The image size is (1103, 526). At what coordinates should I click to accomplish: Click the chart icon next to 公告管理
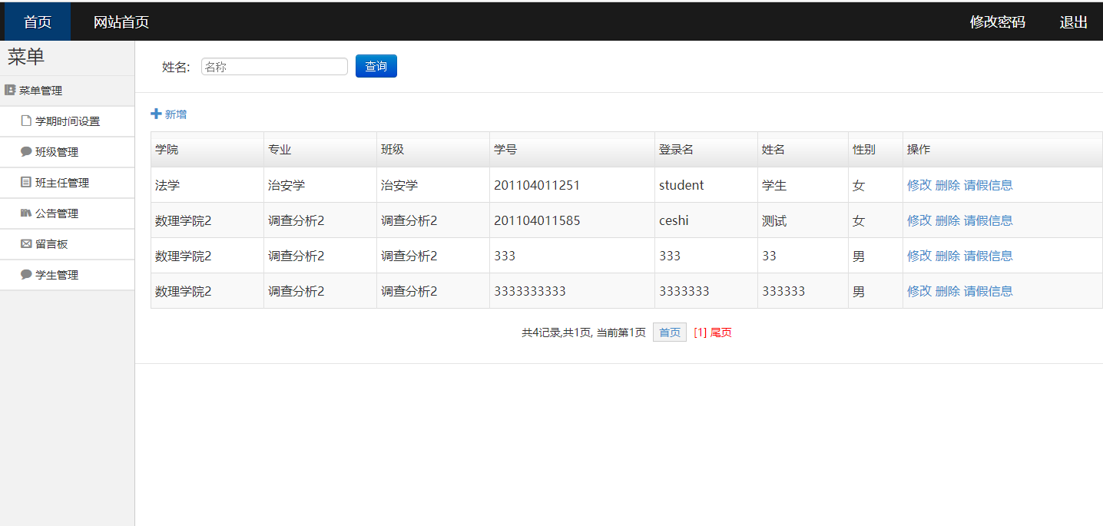click(x=26, y=213)
